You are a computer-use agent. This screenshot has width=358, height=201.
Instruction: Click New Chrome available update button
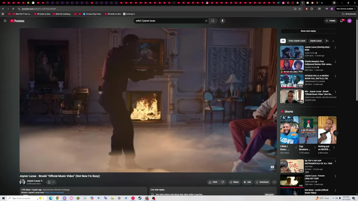tap(346, 9)
